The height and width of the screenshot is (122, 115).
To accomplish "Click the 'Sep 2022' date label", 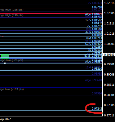I will 5,119.
